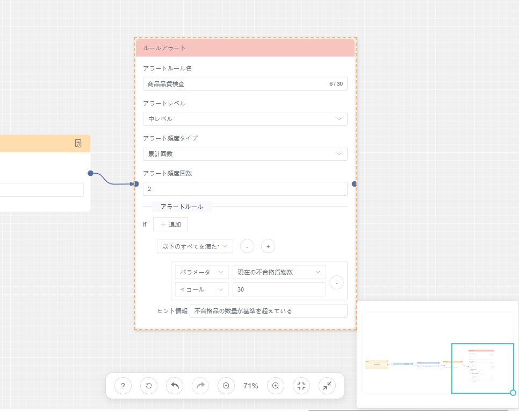519x411 pixels.
Task: Click the minimap viewport resize handle
Action: pyautogui.click(x=513, y=393)
